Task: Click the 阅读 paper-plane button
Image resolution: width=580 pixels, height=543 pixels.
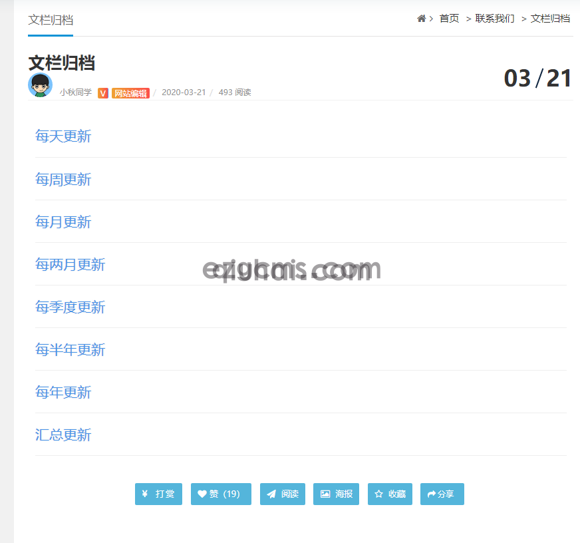Action: [283, 494]
